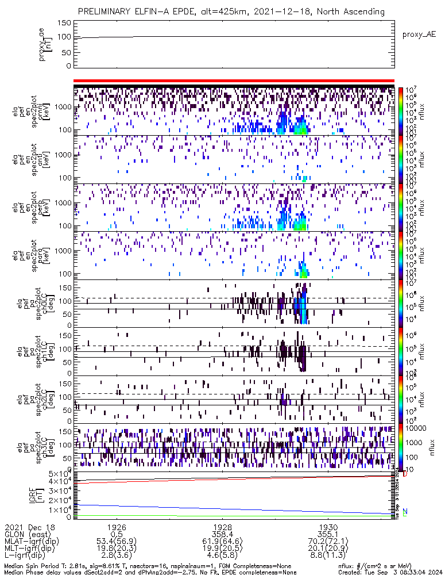Click the 150 tick on proxy_ae axis
This screenshot has height=575, width=445.
(x=64, y=23)
